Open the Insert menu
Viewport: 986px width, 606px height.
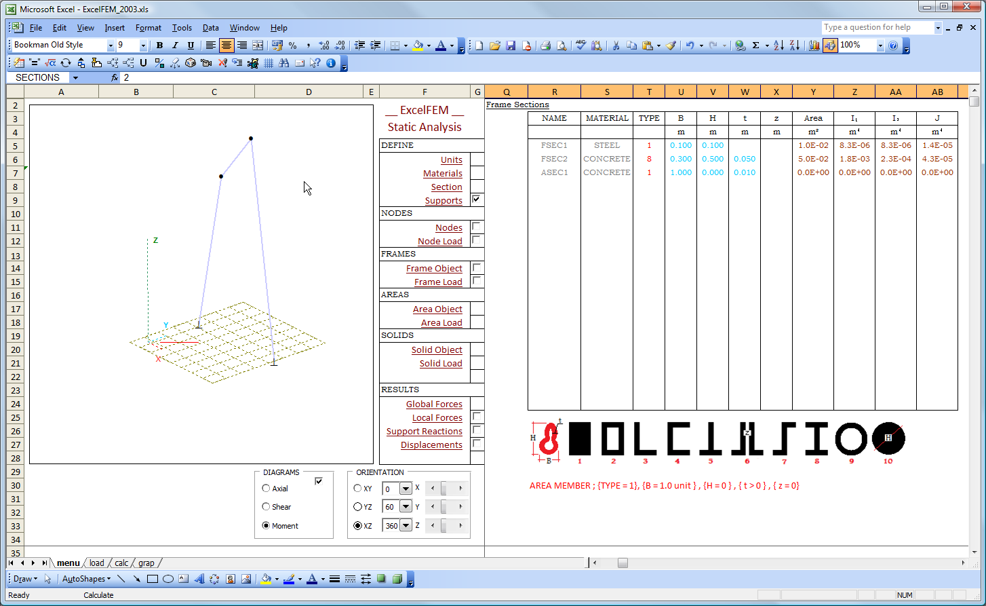pos(115,28)
